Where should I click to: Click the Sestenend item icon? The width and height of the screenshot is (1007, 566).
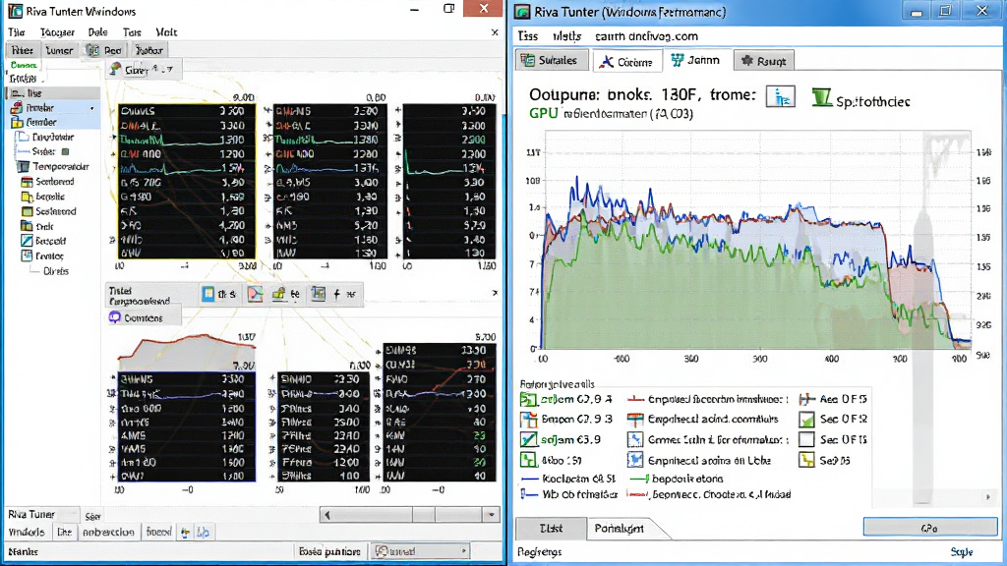pos(27,212)
